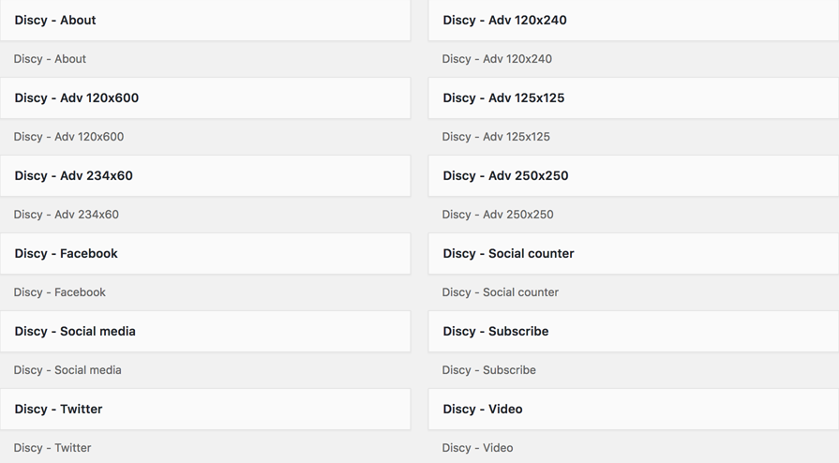Expand the Discy - Social counter widget
Viewport: 839px width, 463px height.
pyautogui.click(x=634, y=253)
